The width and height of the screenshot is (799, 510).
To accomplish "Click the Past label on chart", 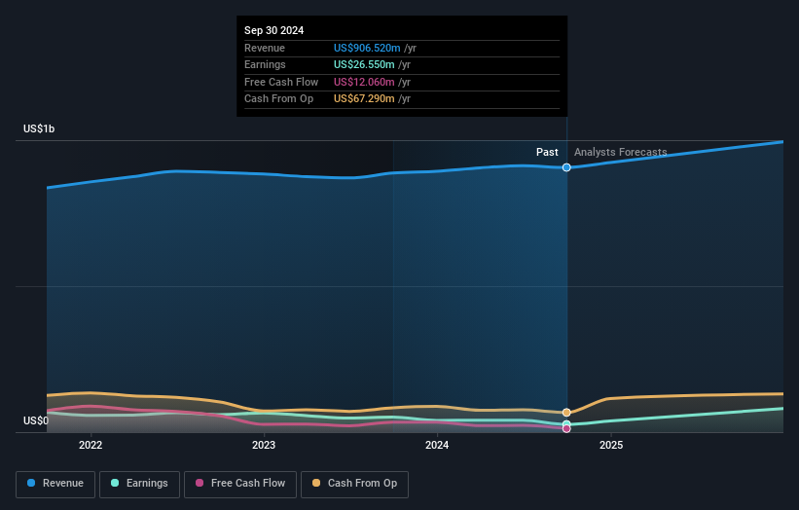I will tap(547, 152).
